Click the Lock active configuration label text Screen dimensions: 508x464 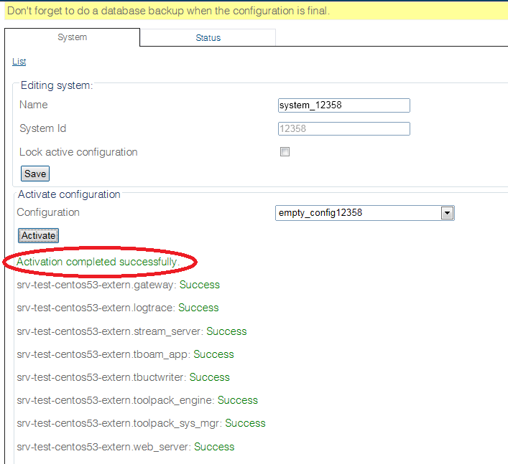[78, 152]
